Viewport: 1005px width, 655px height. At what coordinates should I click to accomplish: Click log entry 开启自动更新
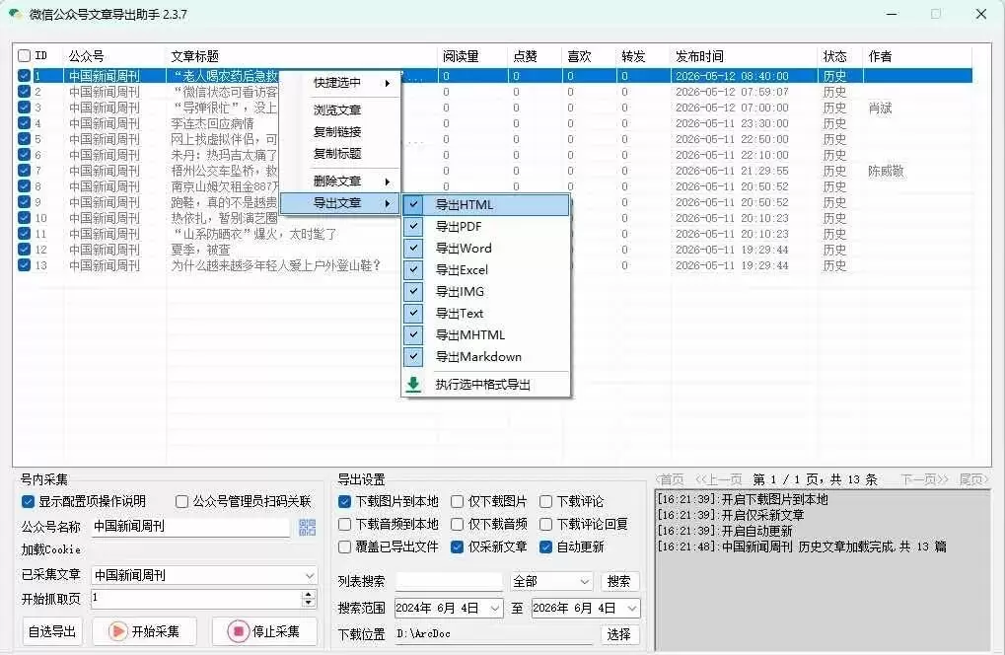click(x=725, y=531)
